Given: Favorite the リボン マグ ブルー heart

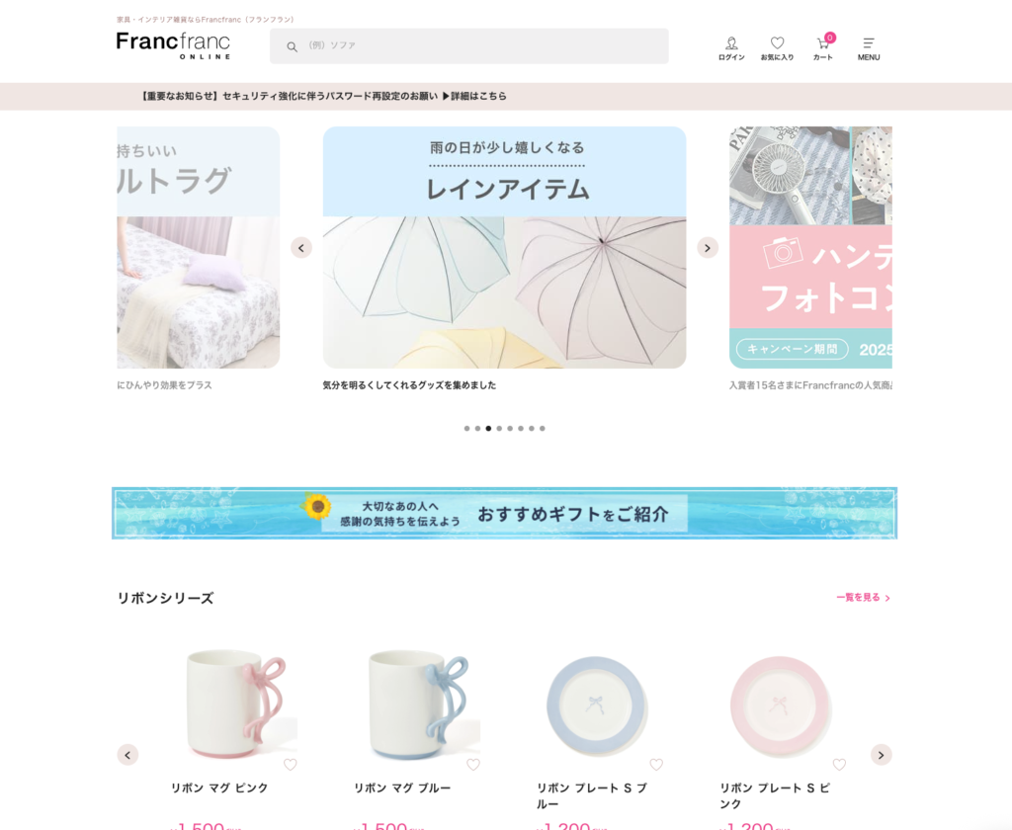Looking at the screenshot, I should coord(473,765).
